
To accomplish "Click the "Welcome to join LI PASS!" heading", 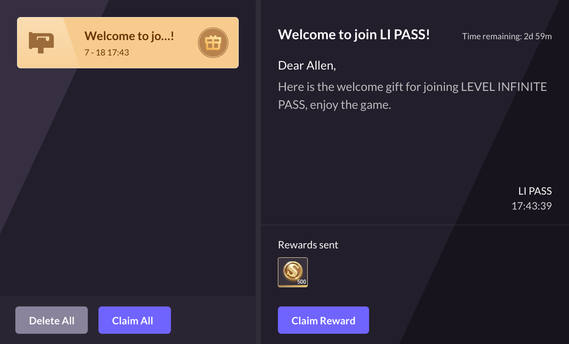I will 354,35.
